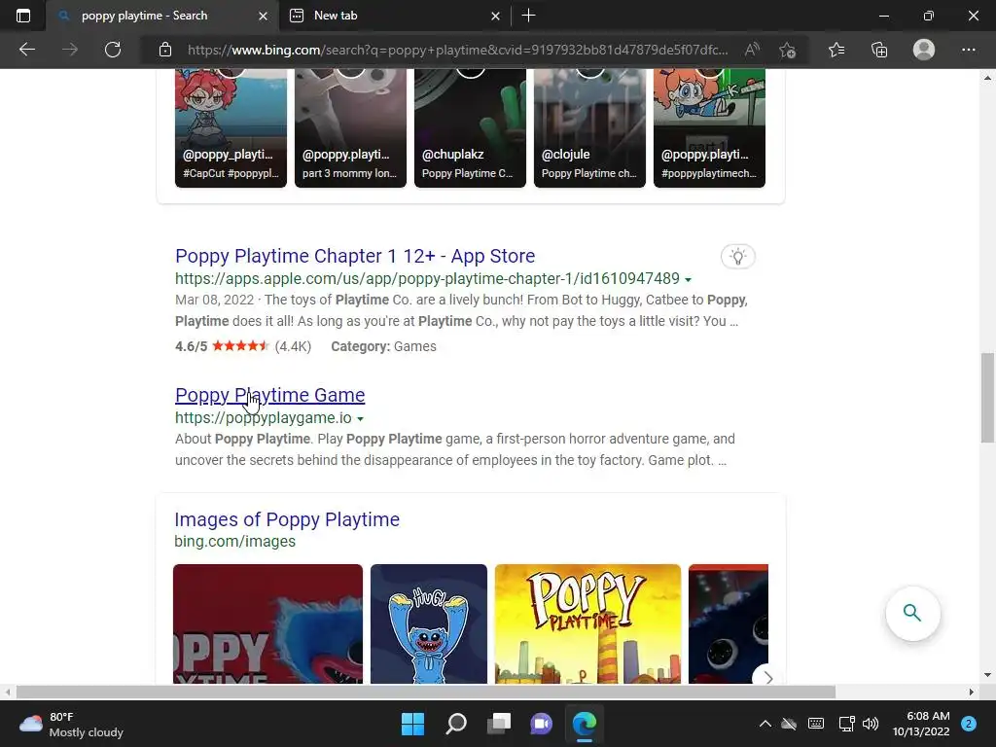Click the Category: Games text
This screenshot has height=747, width=996.
[x=383, y=347]
